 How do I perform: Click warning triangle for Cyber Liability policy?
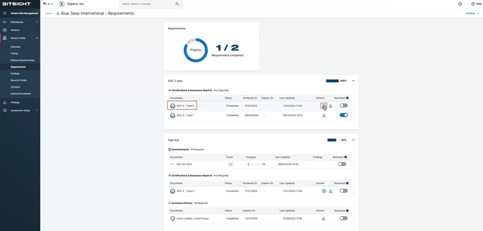click(x=324, y=219)
